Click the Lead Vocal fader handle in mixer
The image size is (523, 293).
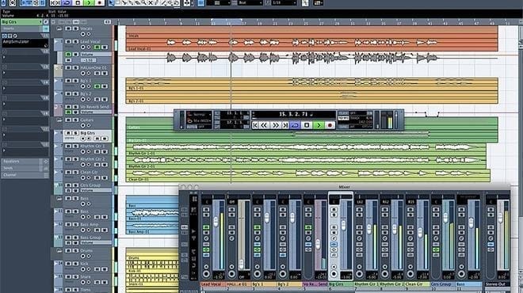216,221
